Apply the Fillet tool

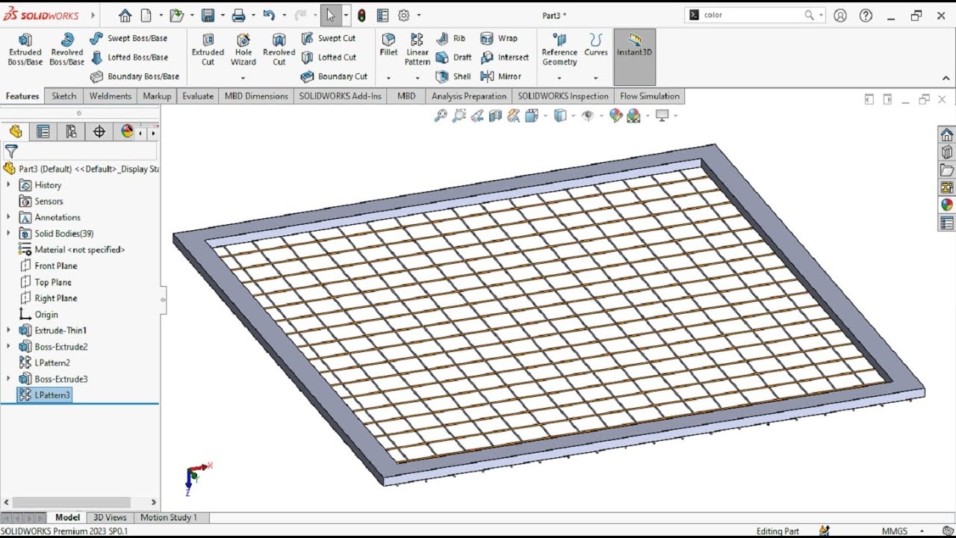point(388,45)
